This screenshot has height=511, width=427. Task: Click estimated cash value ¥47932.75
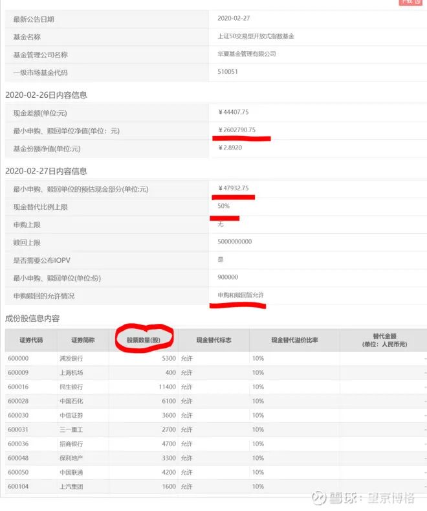[234, 188]
